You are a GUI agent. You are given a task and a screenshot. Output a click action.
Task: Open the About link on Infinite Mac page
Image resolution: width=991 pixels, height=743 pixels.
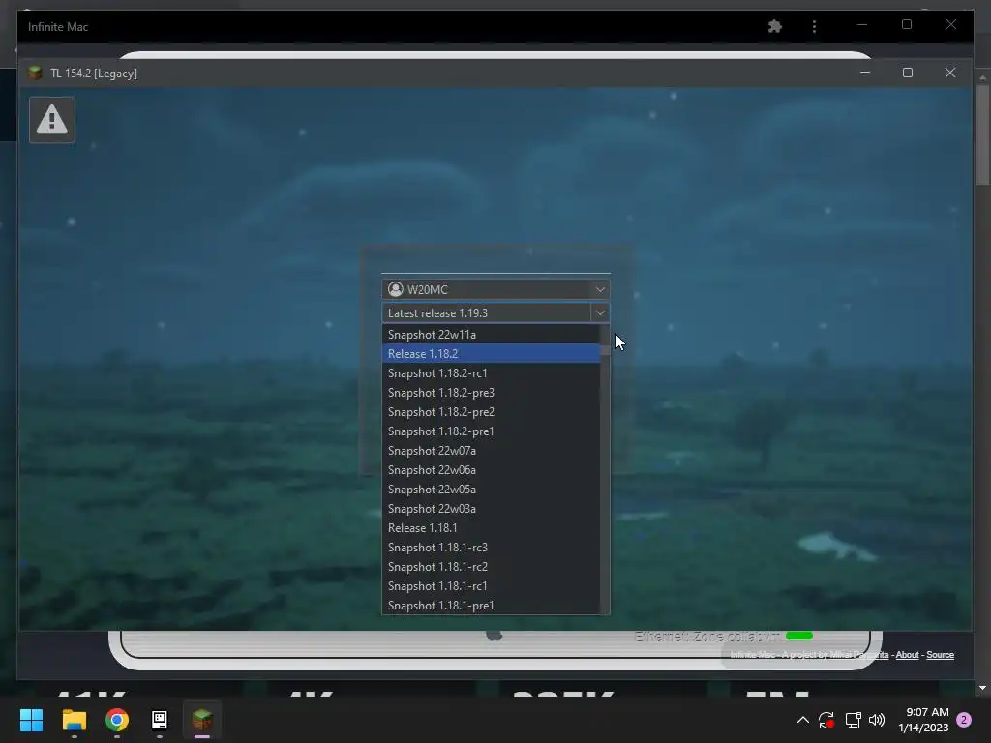click(x=907, y=655)
